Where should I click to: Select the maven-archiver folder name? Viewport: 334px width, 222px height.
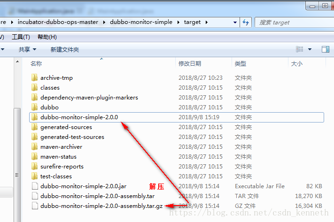(61, 146)
